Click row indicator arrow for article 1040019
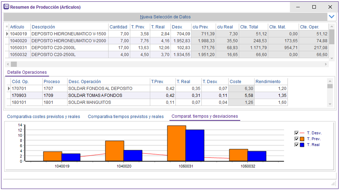This screenshot has height=190, width=340. [7, 34]
